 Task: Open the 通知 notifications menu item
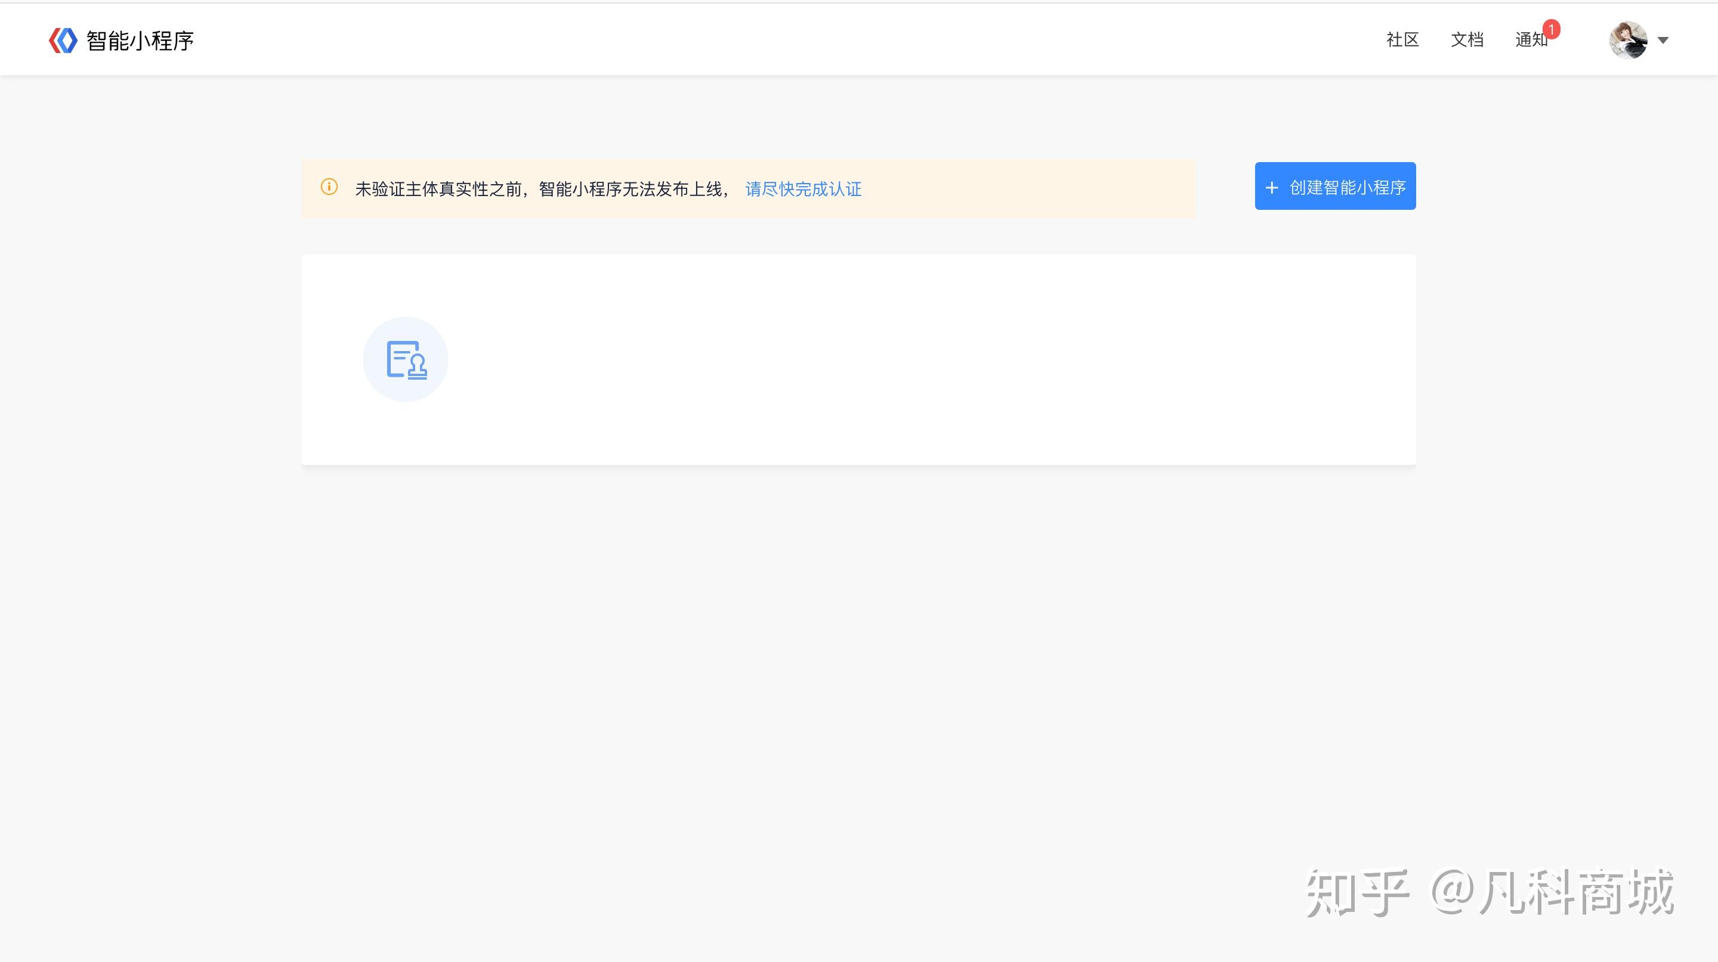[x=1531, y=40]
